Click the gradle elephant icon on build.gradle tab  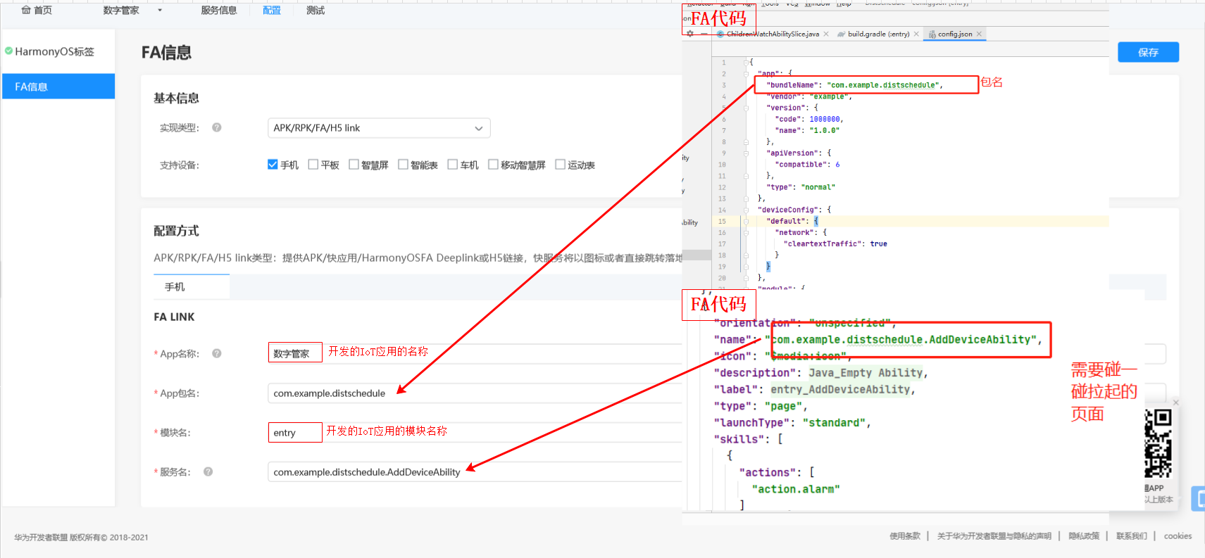pos(841,34)
